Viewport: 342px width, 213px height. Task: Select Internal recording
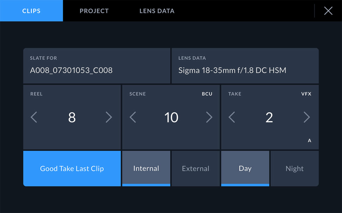coord(146,168)
